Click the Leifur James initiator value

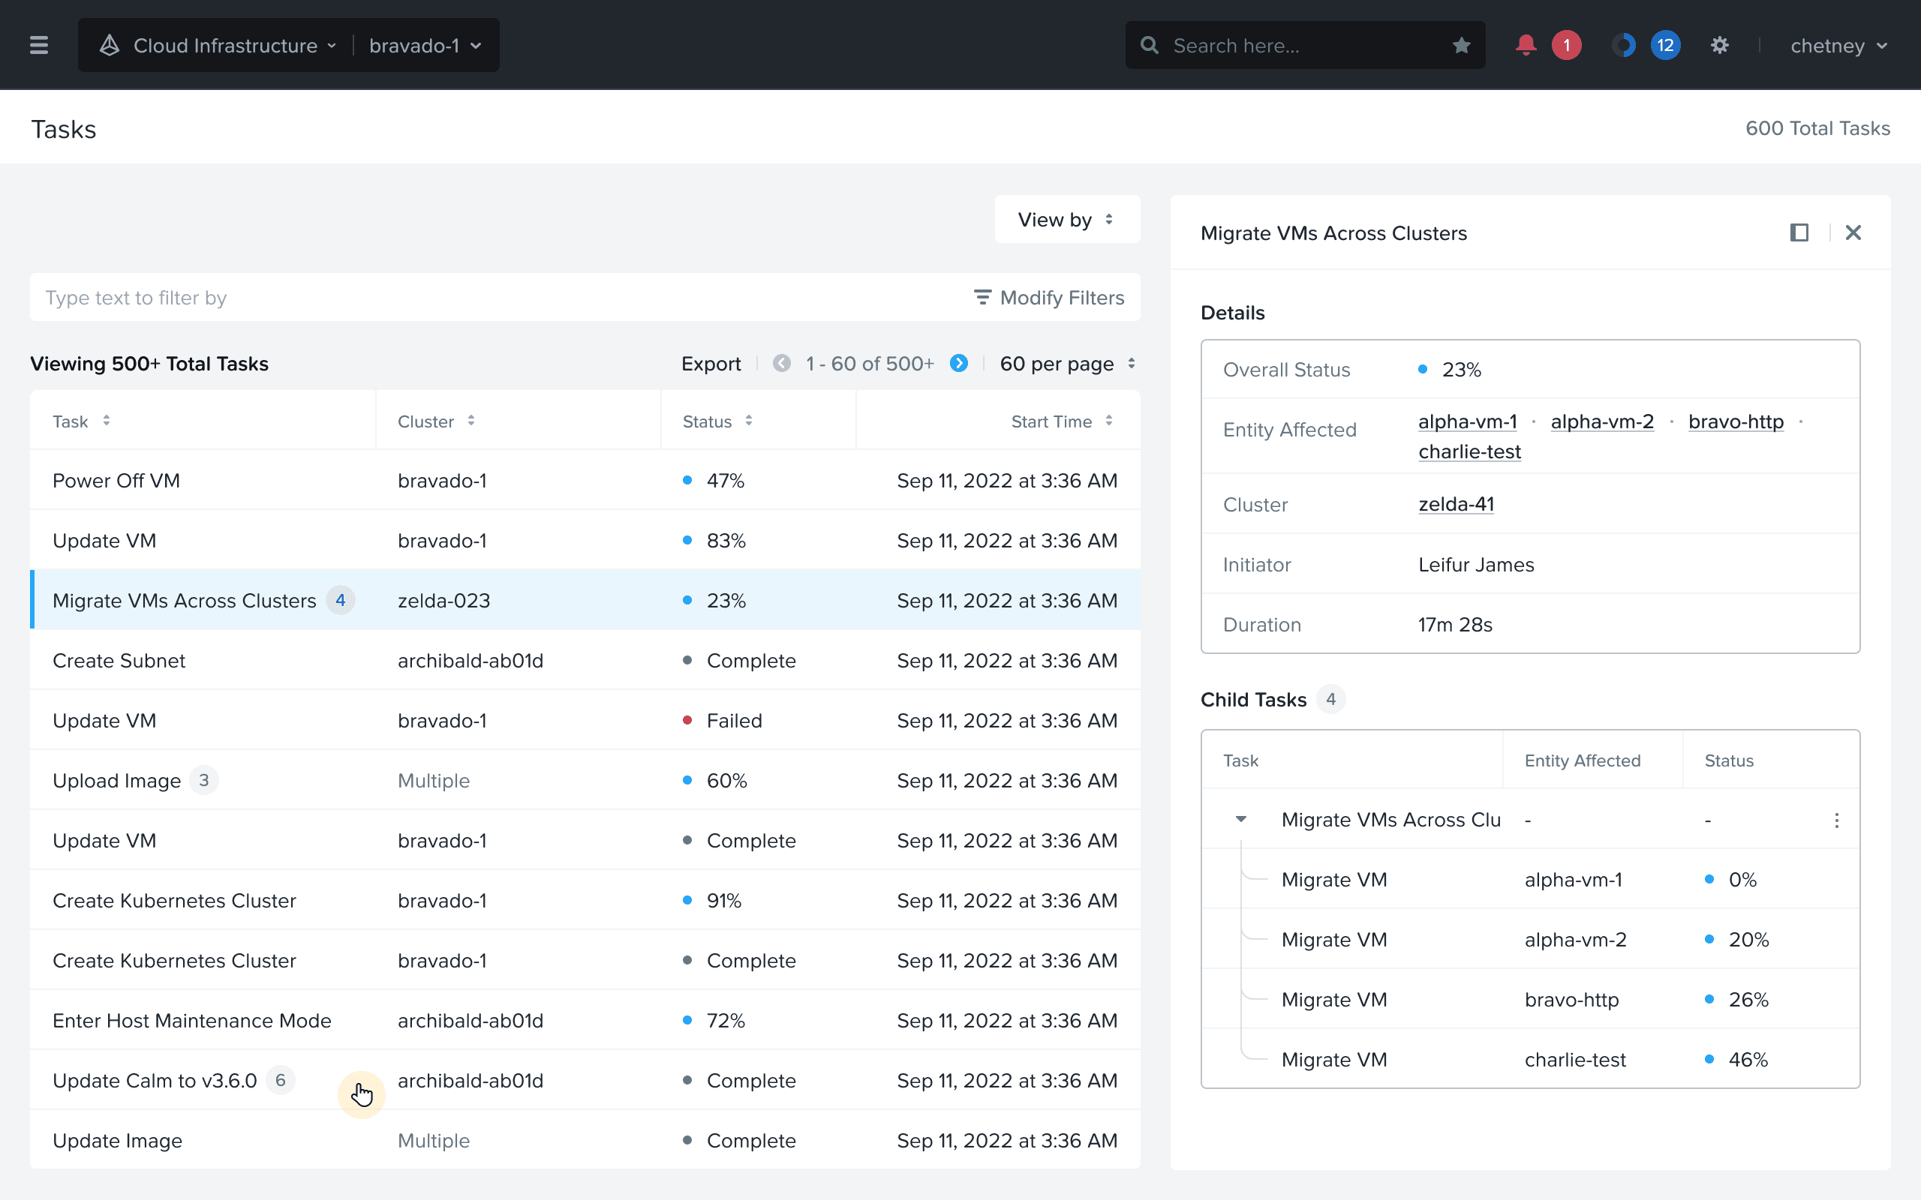pyautogui.click(x=1476, y=564)
